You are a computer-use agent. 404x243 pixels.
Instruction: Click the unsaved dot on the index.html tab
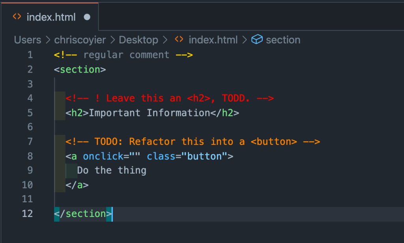pos(87,17)
